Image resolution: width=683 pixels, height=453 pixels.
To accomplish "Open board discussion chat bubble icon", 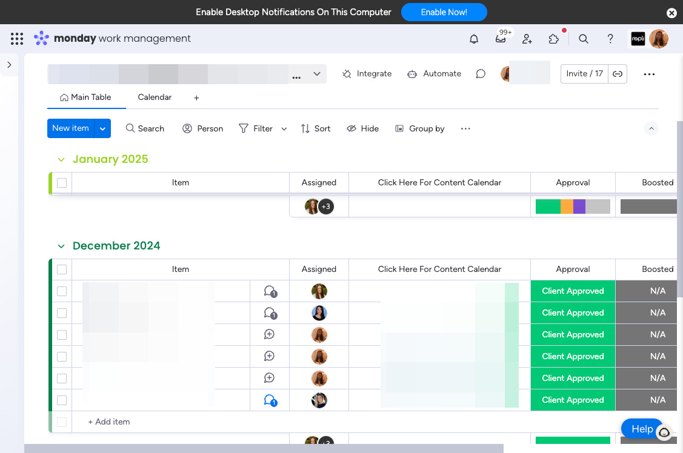I will pos(481,74).
